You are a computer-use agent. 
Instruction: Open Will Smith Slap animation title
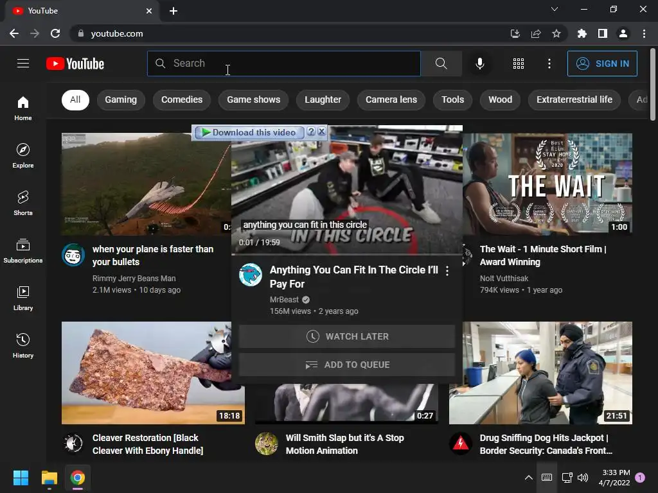point(345,444)
